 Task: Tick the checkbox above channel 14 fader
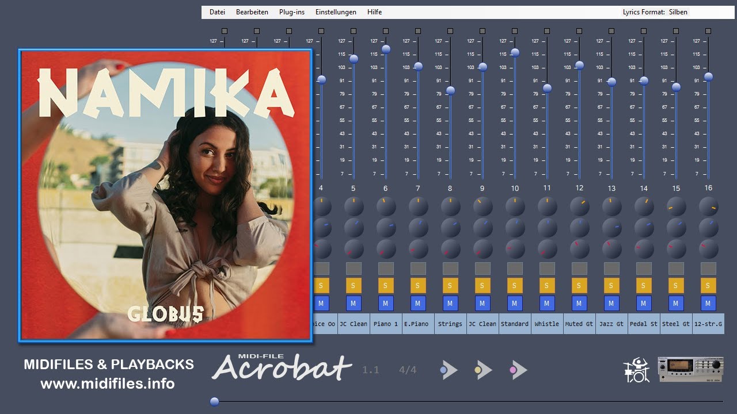pos(644,31)
